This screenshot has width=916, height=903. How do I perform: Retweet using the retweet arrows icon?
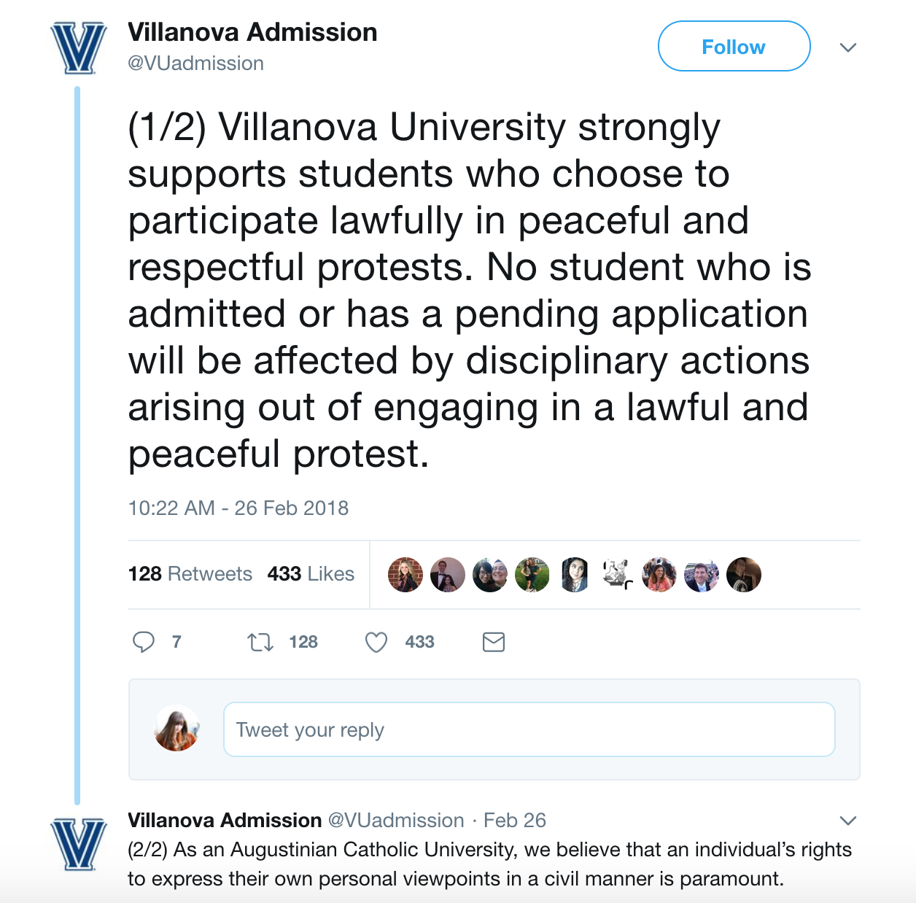(260, 642)
